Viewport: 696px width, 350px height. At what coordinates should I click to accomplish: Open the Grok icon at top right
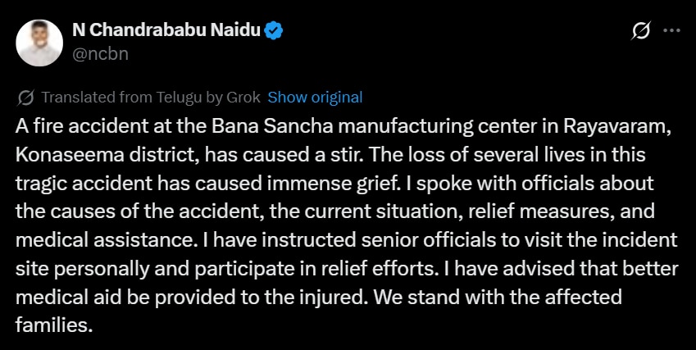(x=641, y=31)
